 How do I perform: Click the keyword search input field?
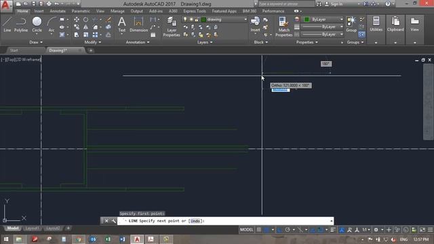(x=286, y=4)
